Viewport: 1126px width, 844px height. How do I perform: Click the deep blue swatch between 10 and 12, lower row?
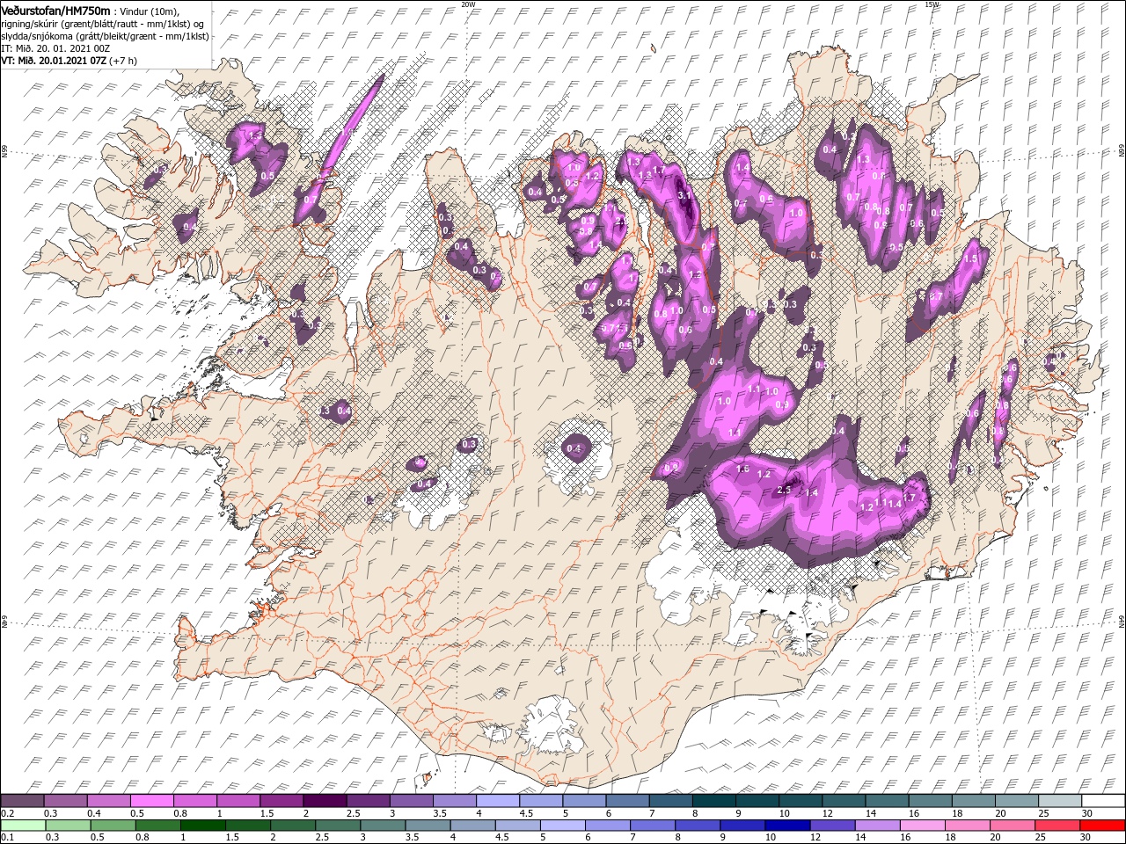click(x=787, y=826)
